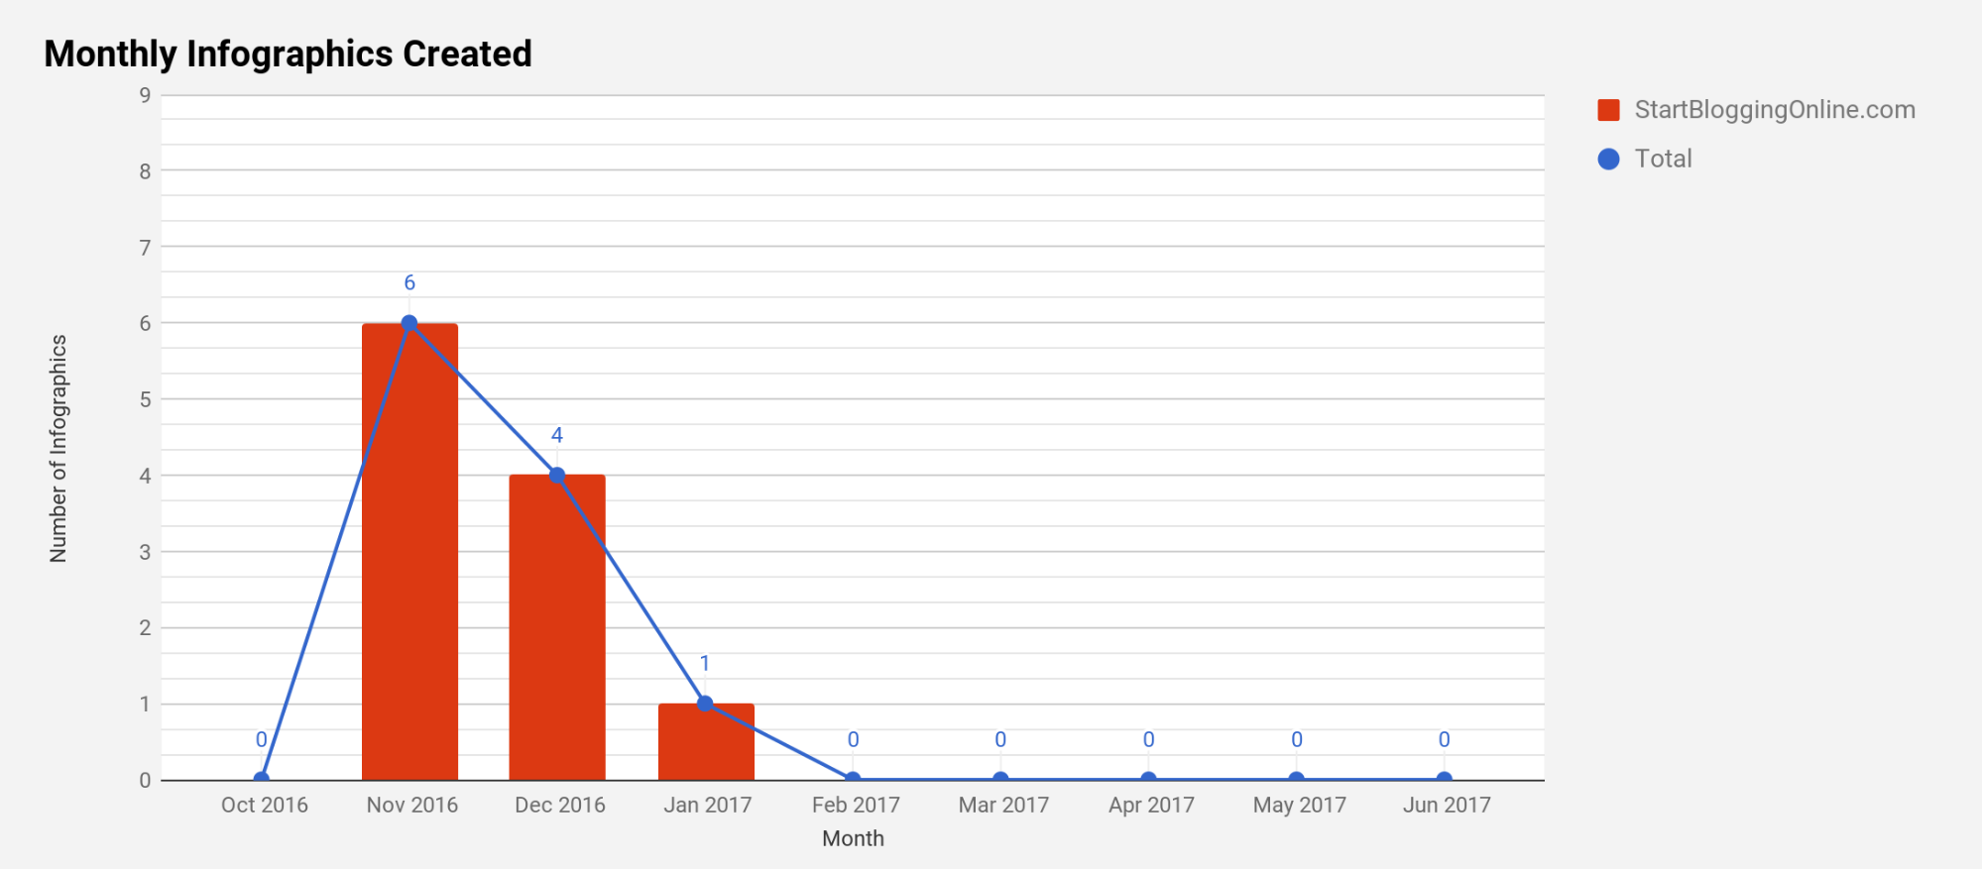The image size is (1982, 869).
Task: Select the line point at Nov 2016
Action: [409, 323]
